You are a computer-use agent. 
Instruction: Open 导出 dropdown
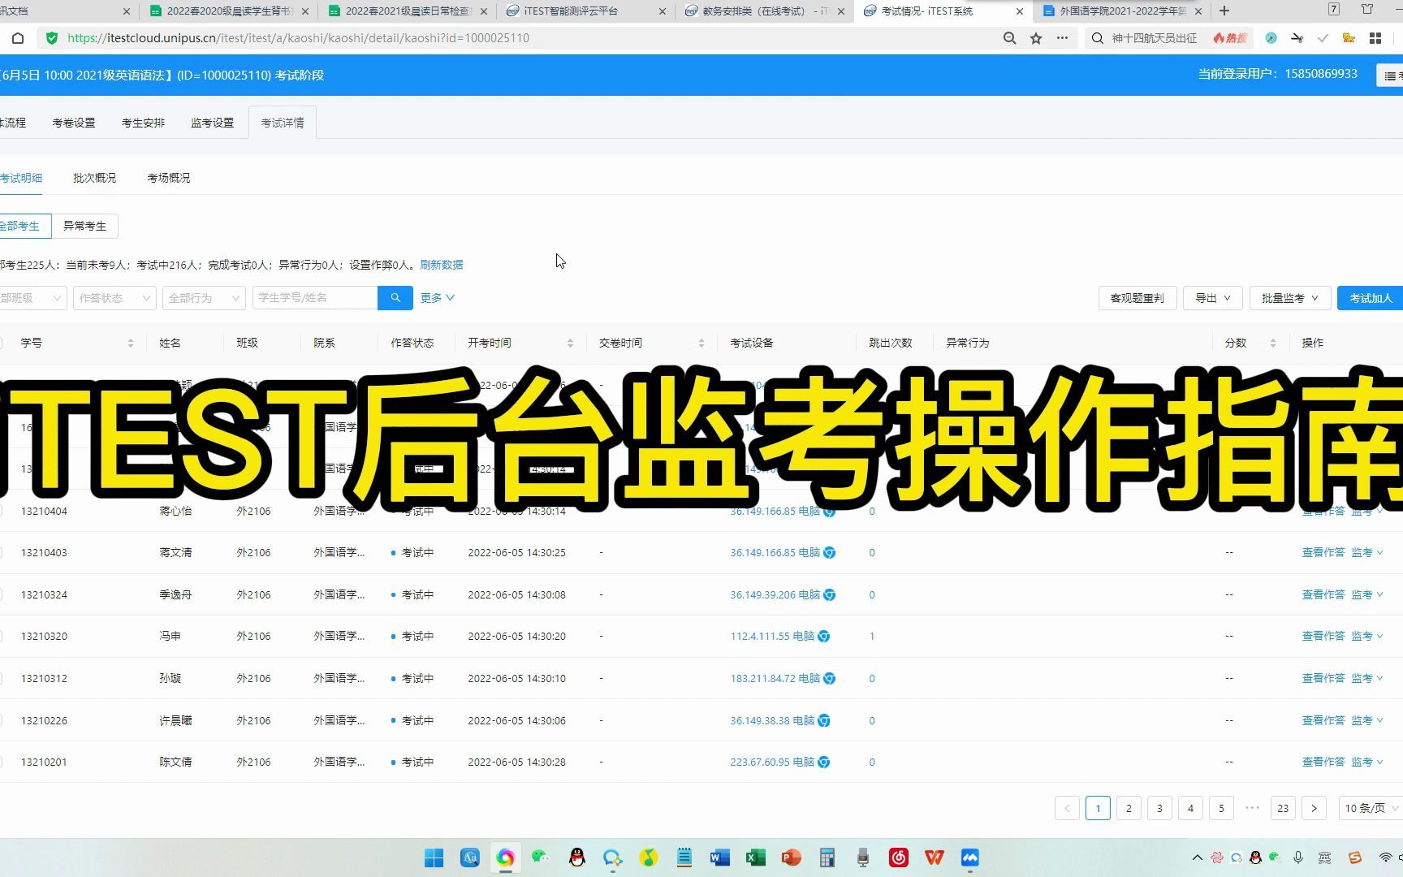(1212, 298)
